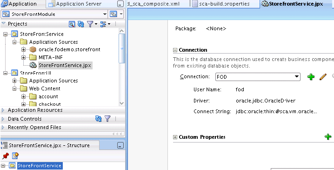Screen dimensions: 334x170
Task: Collapse the StoreFrontUI project node
Action: click(5, 73)
